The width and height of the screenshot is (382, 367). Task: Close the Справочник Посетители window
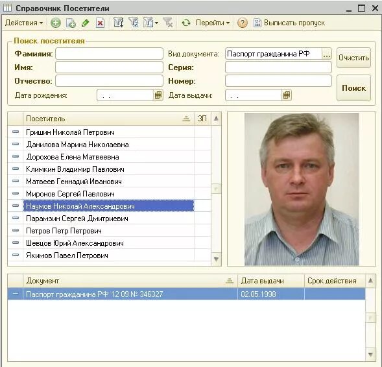pos(375,8)
